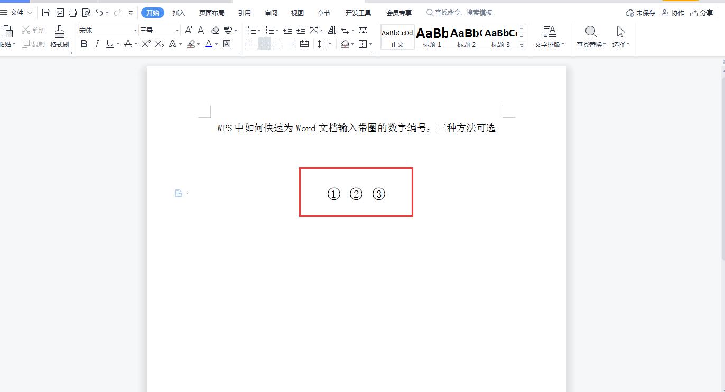Toggle underline formatting

[109, 44]
